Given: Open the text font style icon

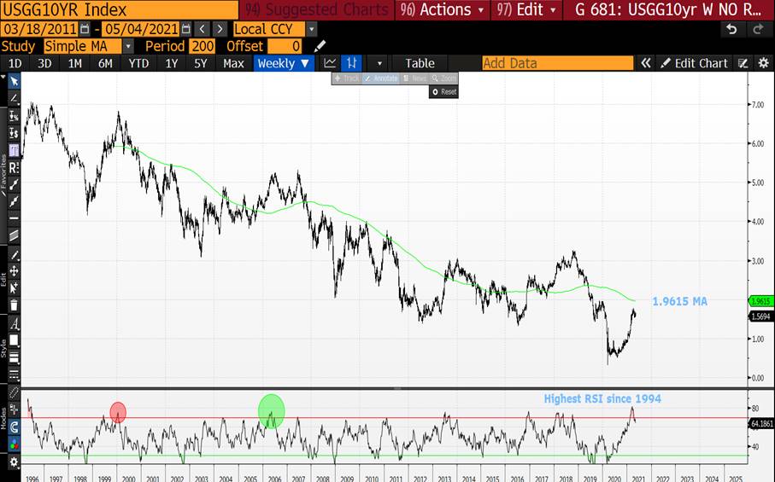Looking at the screenshot, I should (14, 324).
